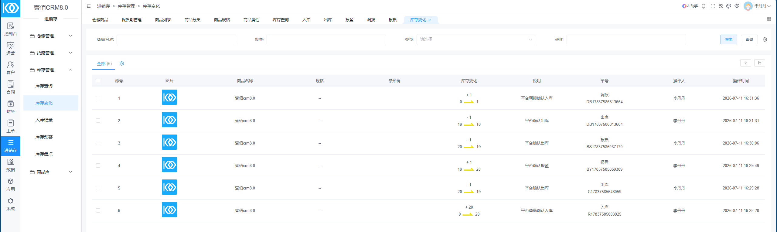Open the language translation icon

(721, 6)
